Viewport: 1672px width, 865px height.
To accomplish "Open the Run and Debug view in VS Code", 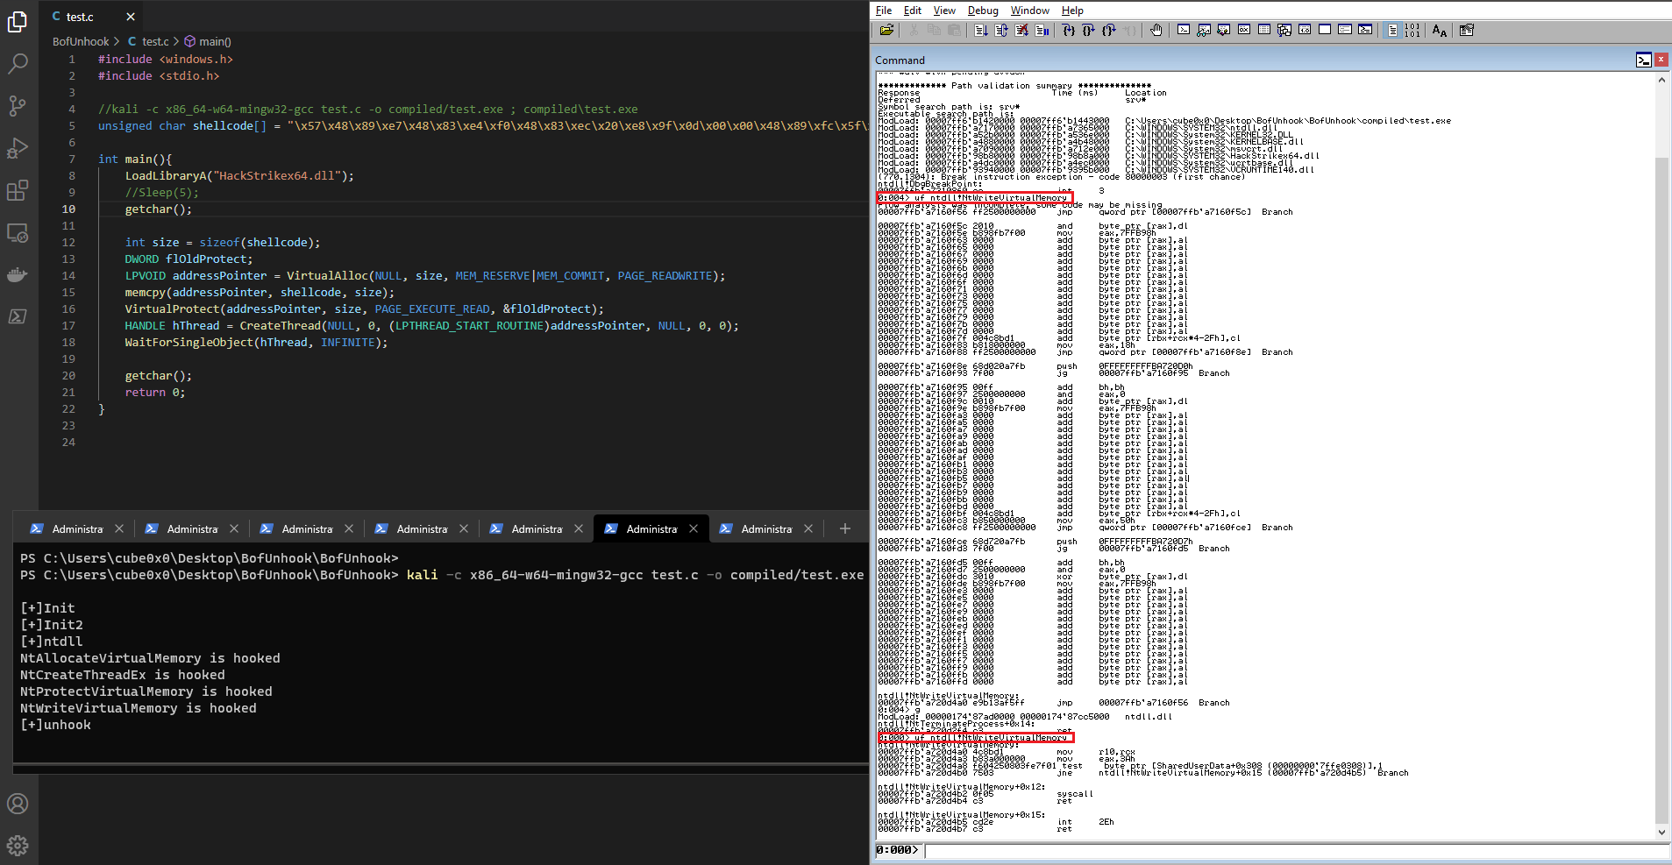I will [18, 147].
